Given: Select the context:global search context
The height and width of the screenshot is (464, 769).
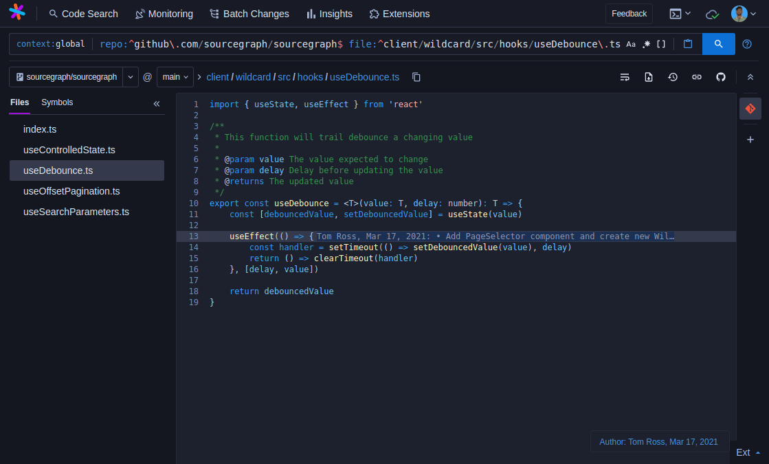Looking at the screenshot, I should point(51,44).
